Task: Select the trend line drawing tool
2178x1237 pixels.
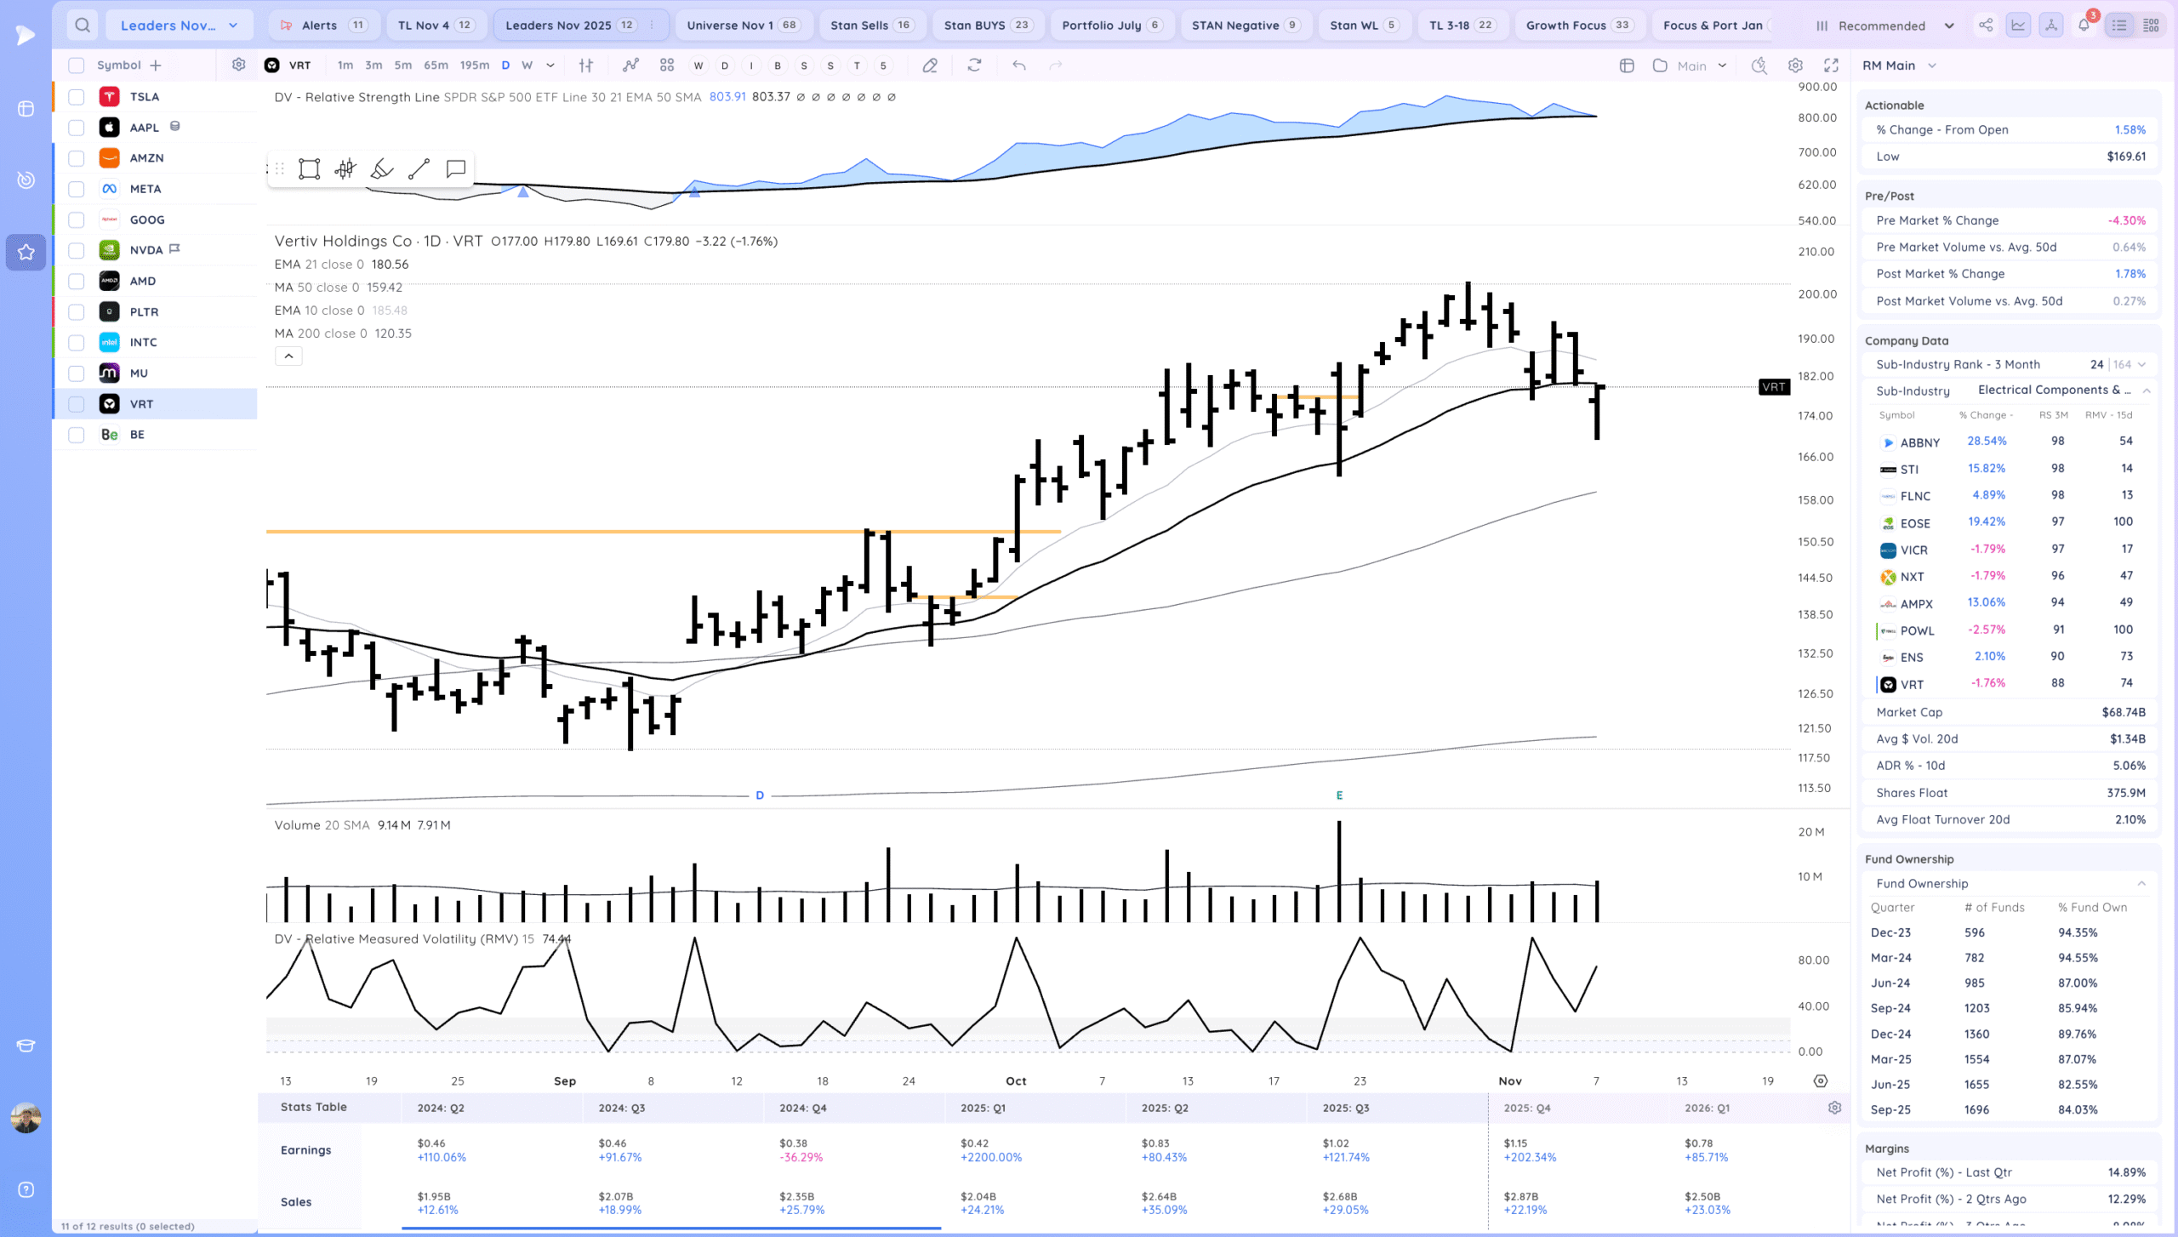Action: coord(419,168)
